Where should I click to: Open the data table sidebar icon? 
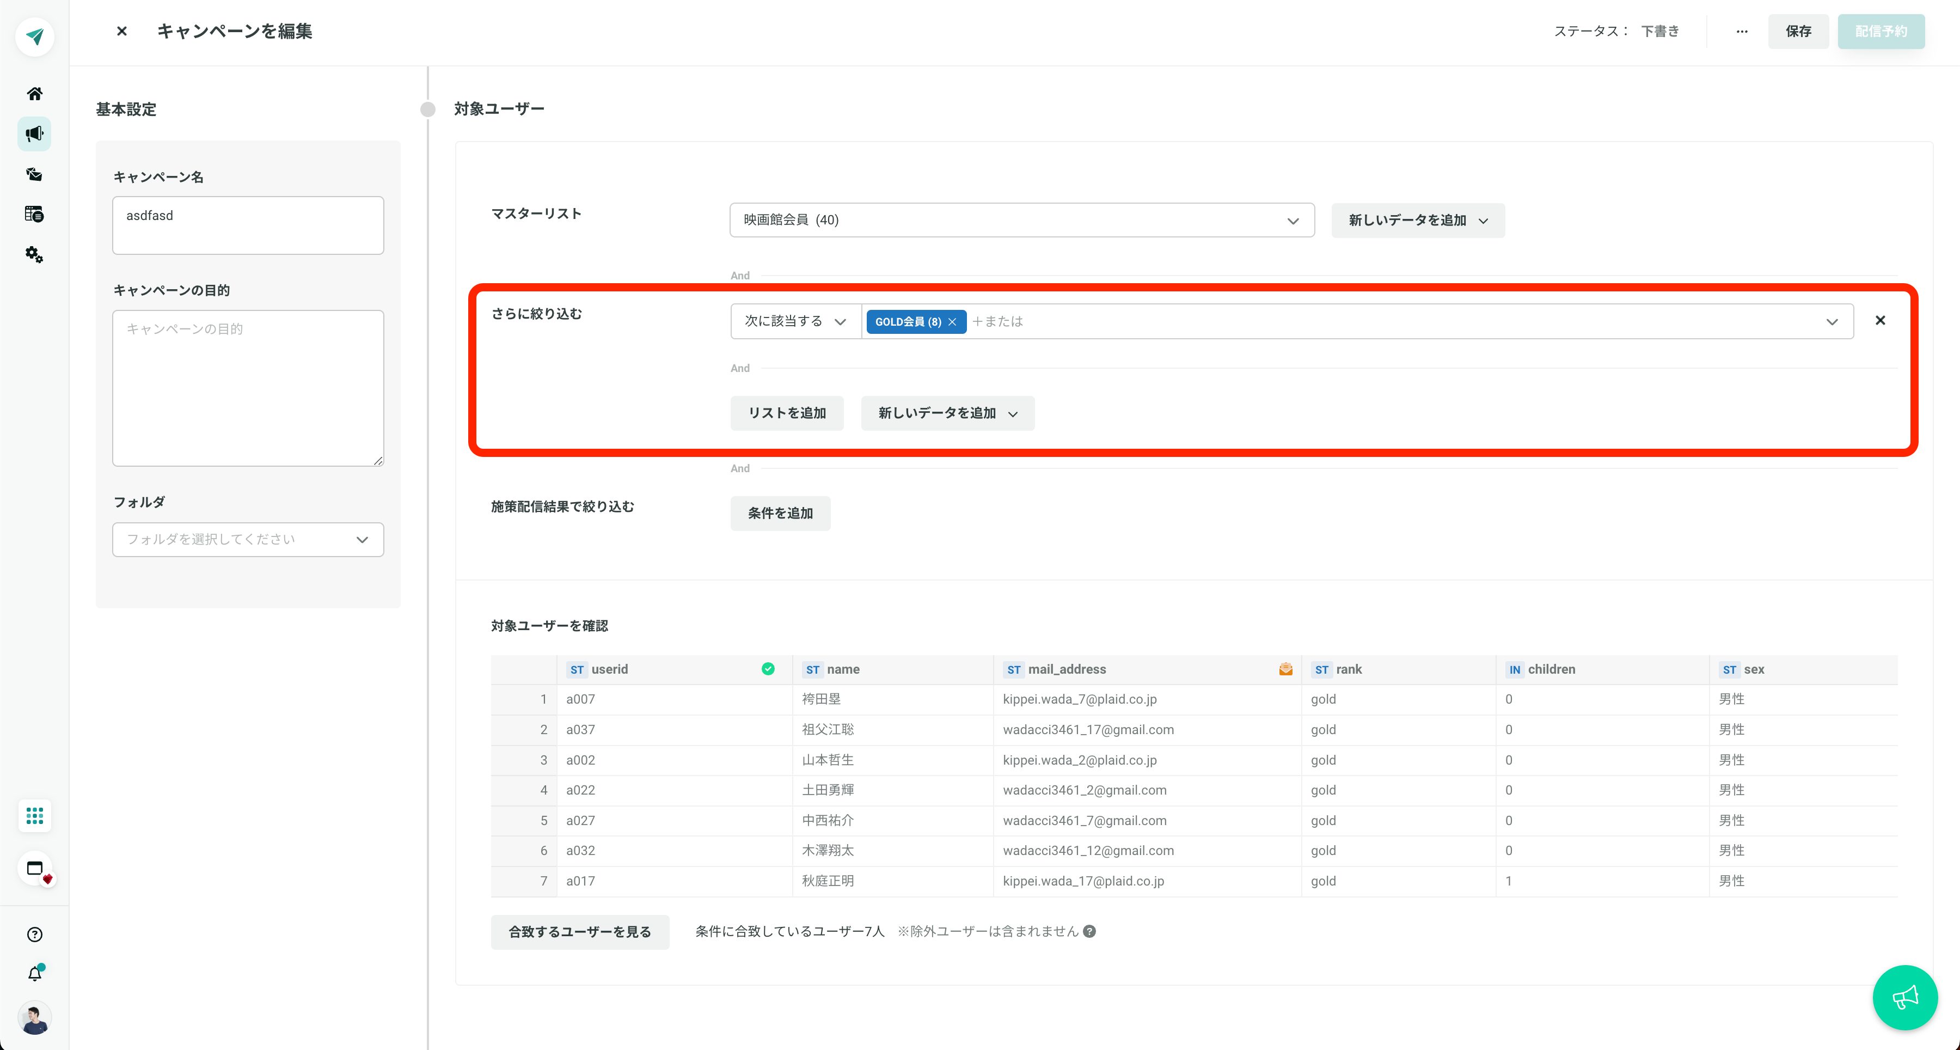tap(34, 214)
